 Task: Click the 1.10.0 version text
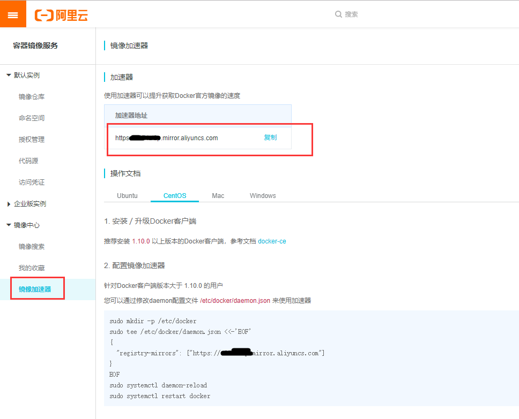pyautogui.click(x=141, y=241)
